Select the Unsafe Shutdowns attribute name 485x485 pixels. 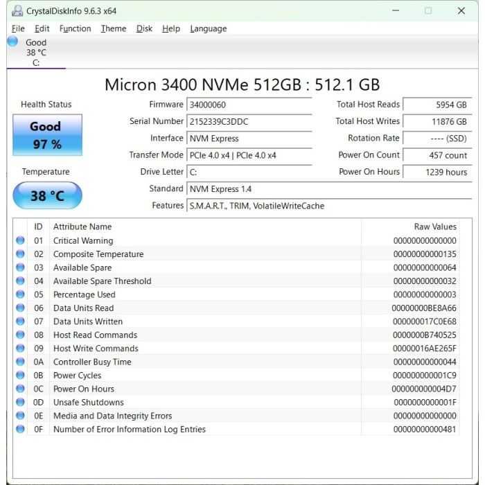pos(89,403)
